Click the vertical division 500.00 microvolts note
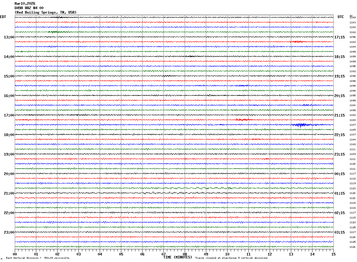 click(x=37, y=258)
